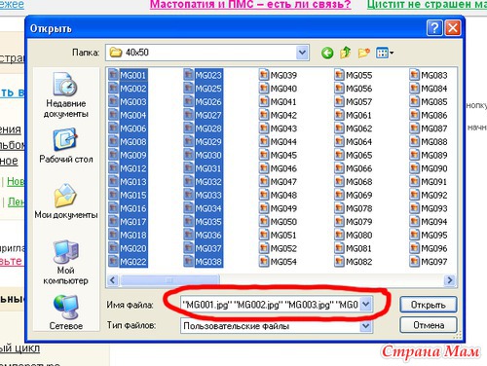Click into the Имя файла text field
The image size is (487, 366).
pos(270,305)
